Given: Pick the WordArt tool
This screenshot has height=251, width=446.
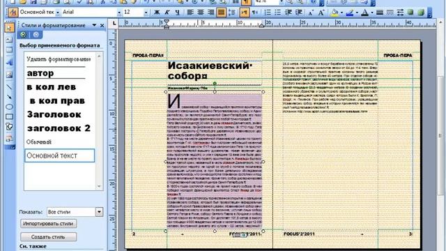Looking at the screenshot, I should pos(9,62).
